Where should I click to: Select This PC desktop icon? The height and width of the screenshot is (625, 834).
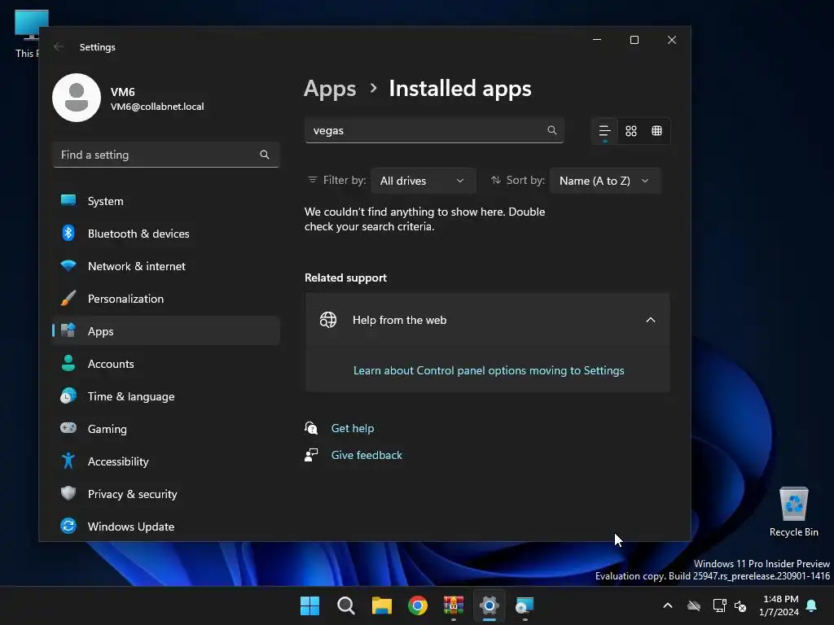[27, 33]
